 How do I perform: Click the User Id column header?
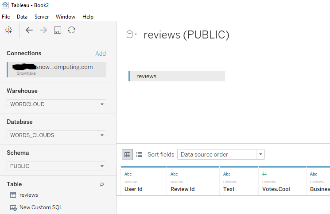133,189
